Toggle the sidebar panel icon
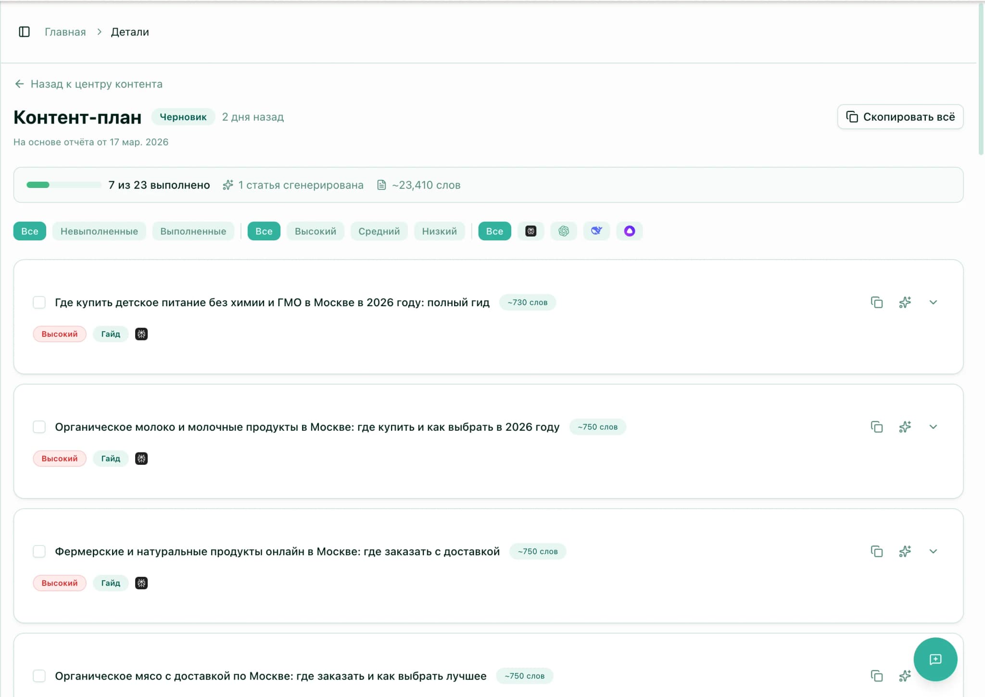The width and height of the screenshot is (985, 697). (x=24, y=32)
